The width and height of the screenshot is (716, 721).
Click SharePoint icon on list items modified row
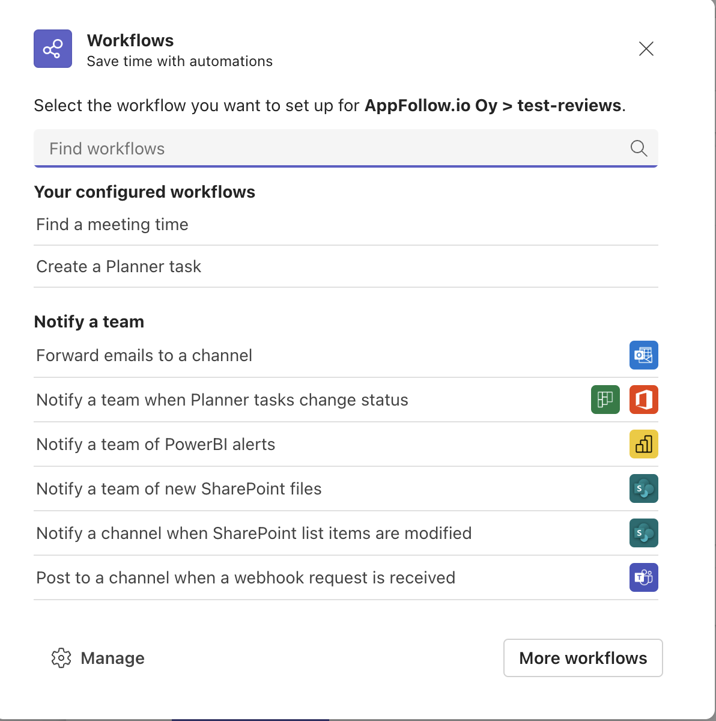pyautogui.click(x=644, y=533)
